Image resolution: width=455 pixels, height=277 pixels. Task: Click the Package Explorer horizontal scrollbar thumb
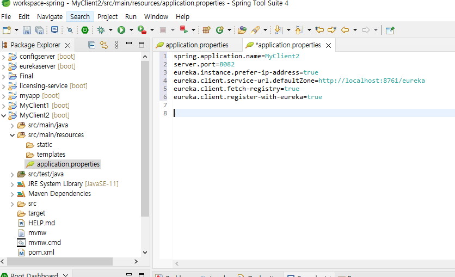coord(60,261)
